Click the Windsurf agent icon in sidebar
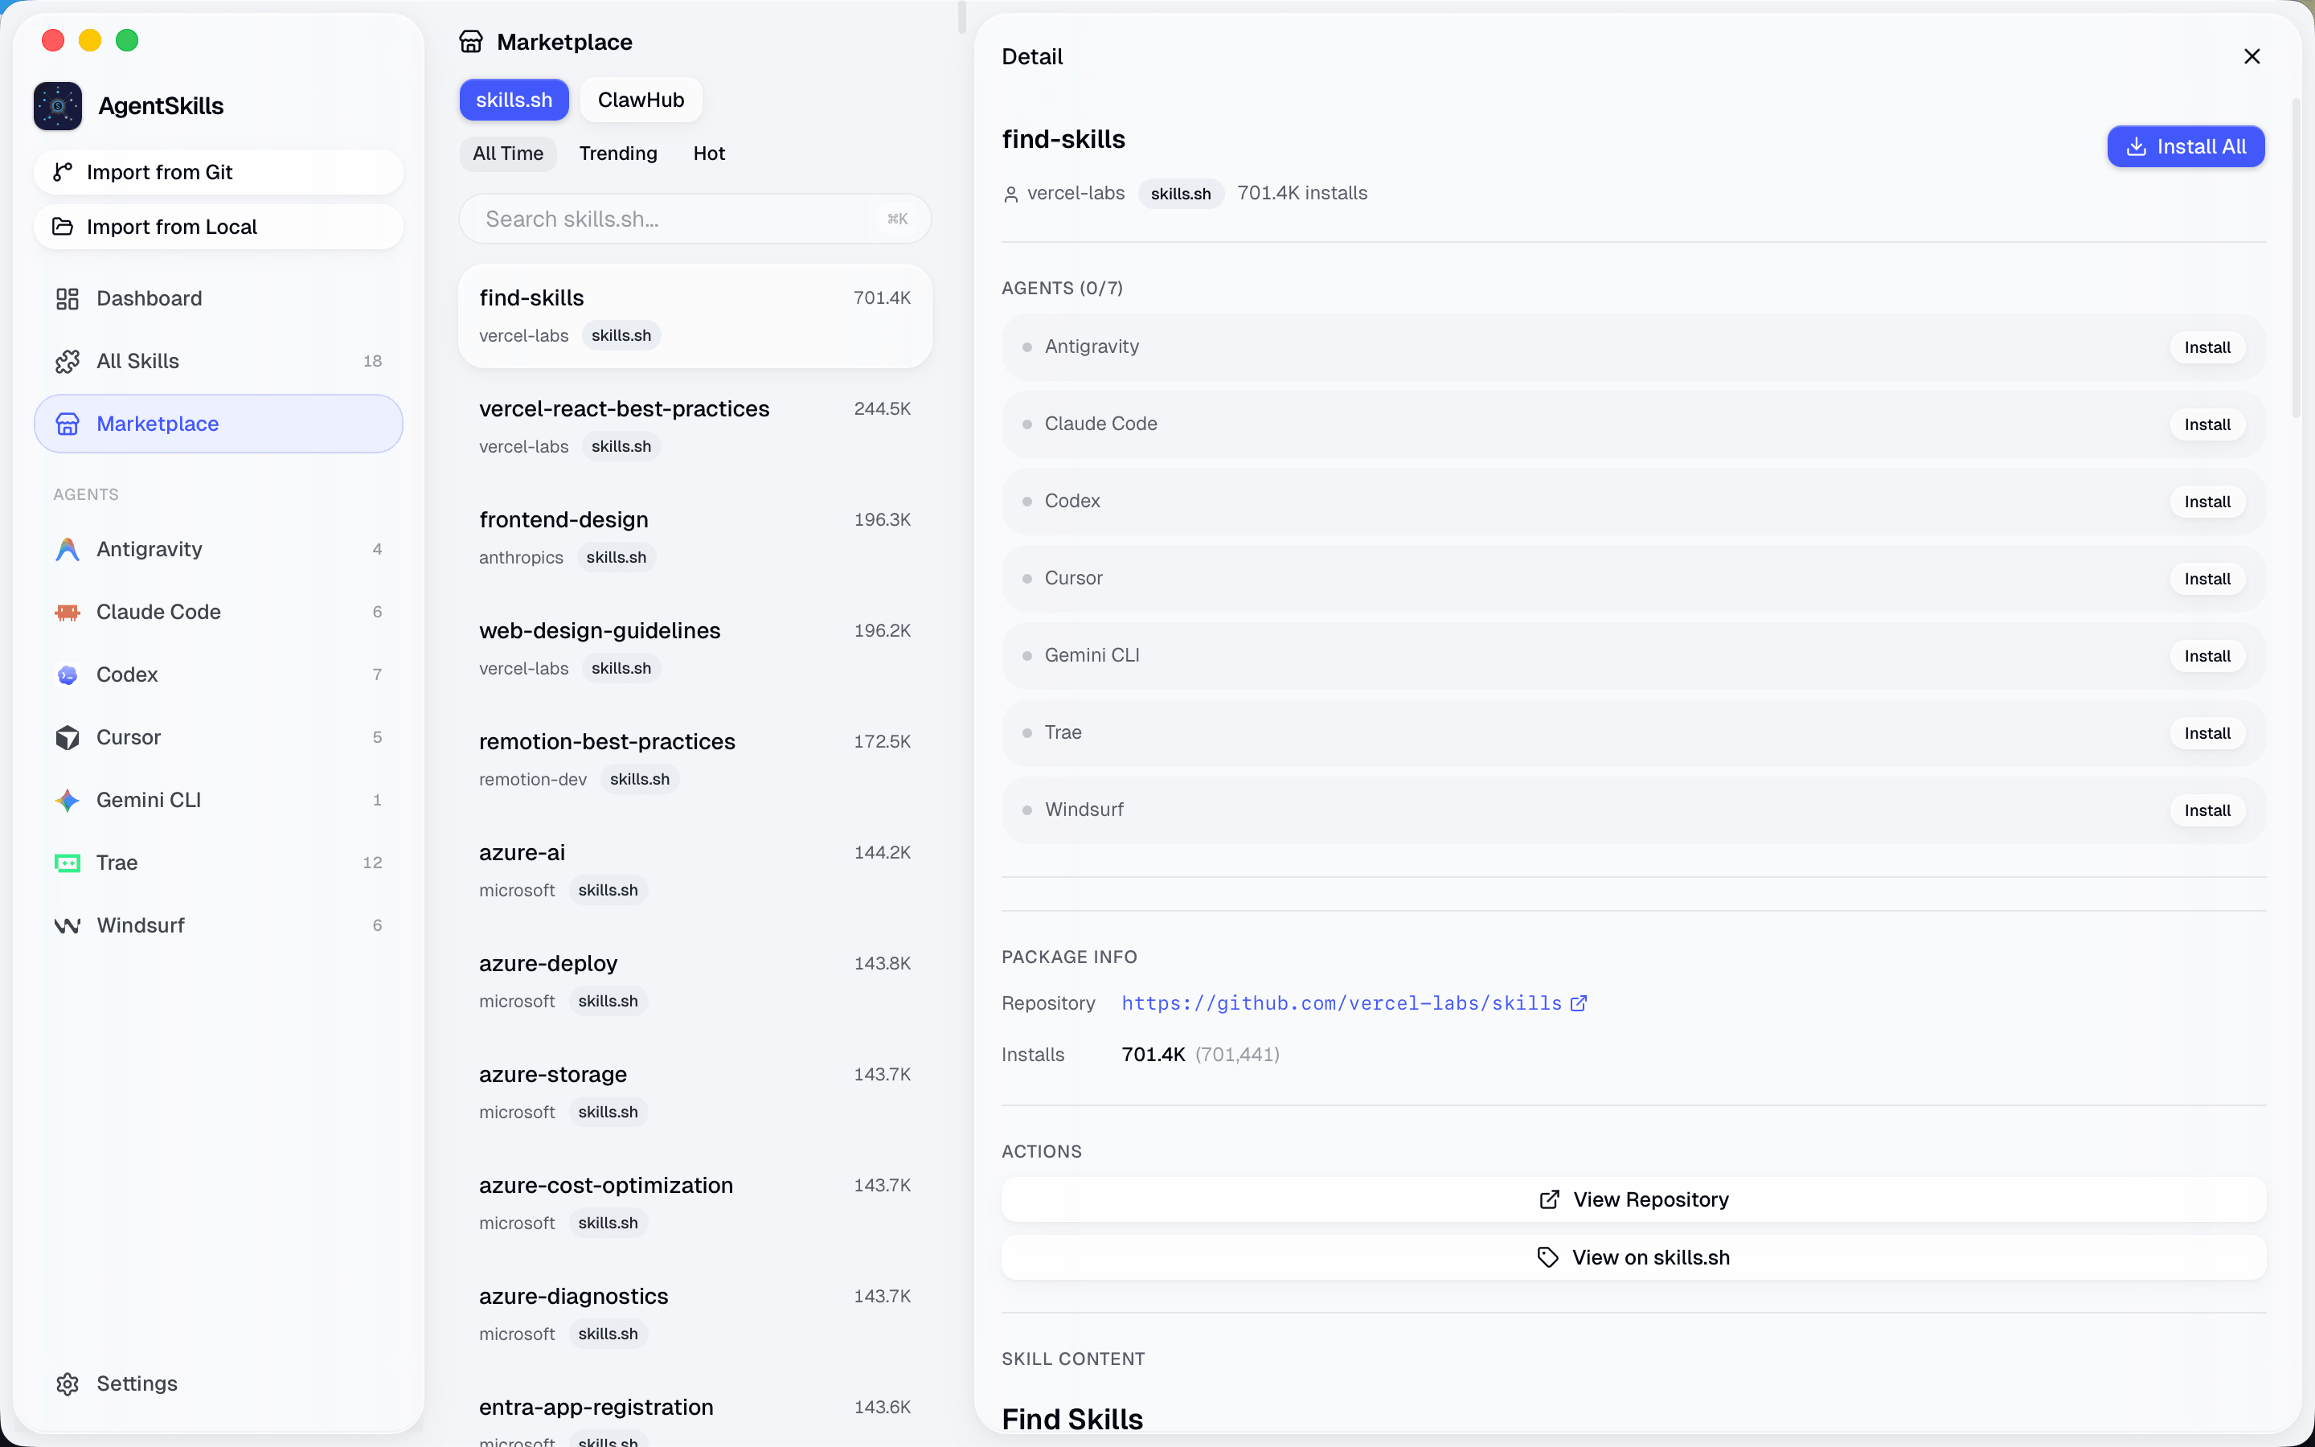 click(x=67, y=924)
